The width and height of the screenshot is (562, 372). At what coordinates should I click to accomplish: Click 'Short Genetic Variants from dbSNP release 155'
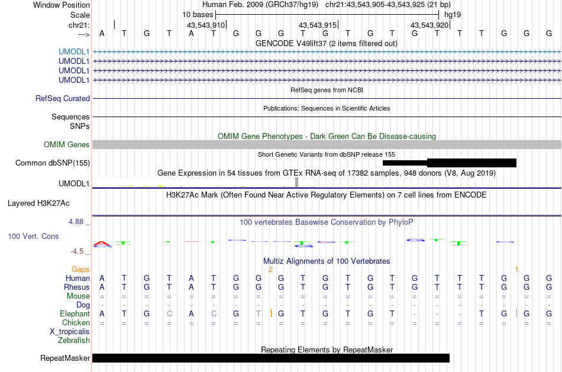click(x=327, y=154)
